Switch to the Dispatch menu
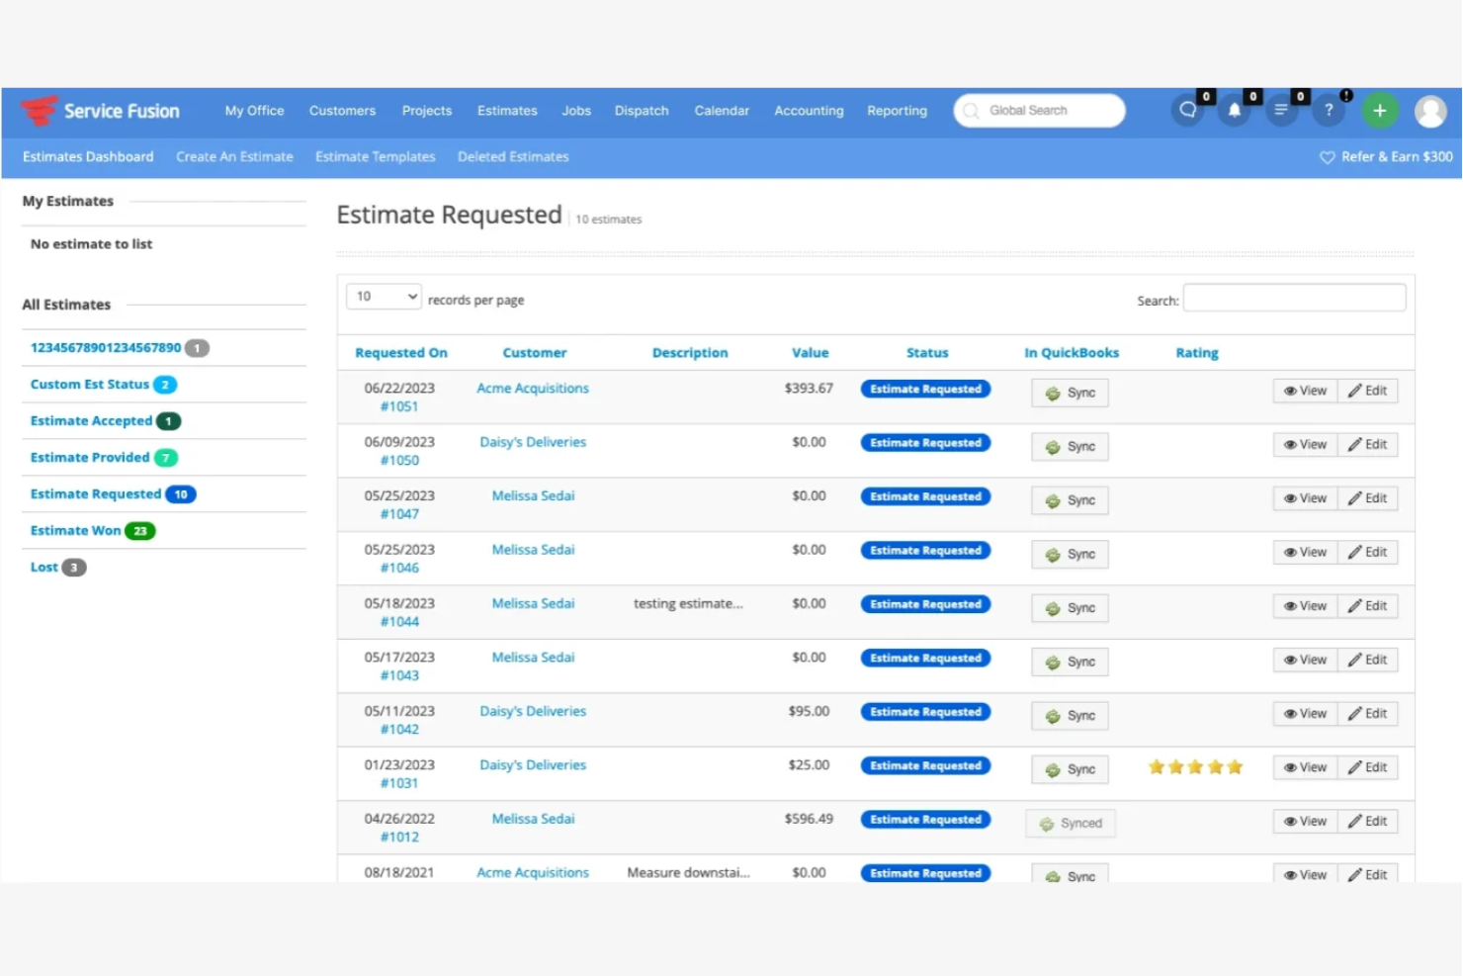The image size is (1463, 976). tap(641, 111)
